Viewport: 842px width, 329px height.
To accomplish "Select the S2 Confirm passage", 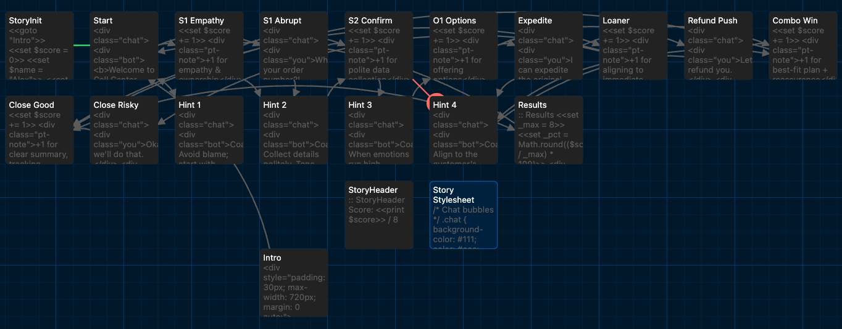I will [379, 46].
